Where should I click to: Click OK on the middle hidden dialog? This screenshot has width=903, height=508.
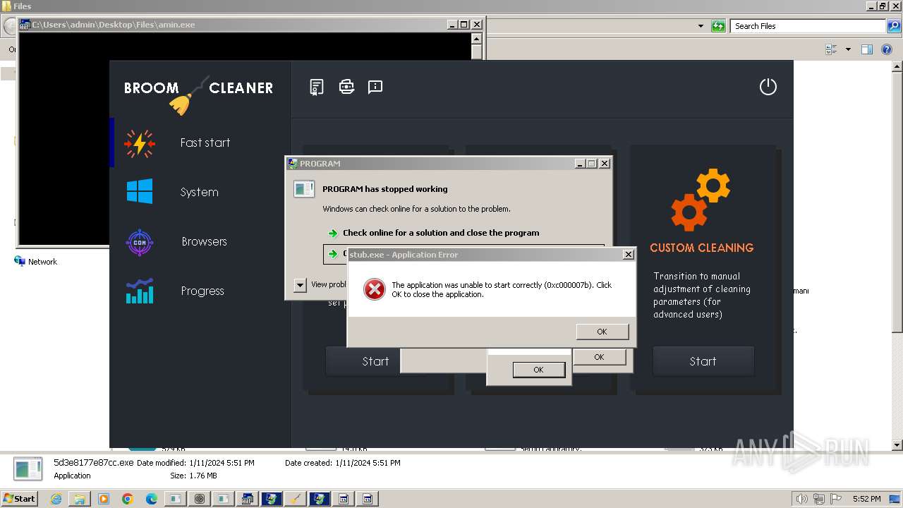pyautogui.click(x=599, y=357)
